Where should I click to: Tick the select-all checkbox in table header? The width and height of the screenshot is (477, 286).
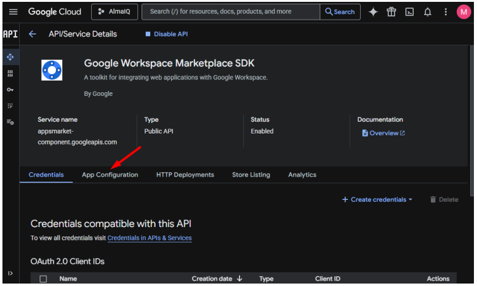coord(43,279)
